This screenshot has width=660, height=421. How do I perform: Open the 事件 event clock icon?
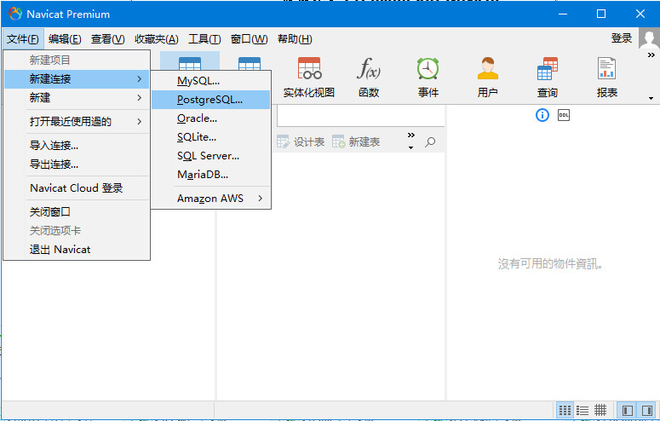pos(428,77)
